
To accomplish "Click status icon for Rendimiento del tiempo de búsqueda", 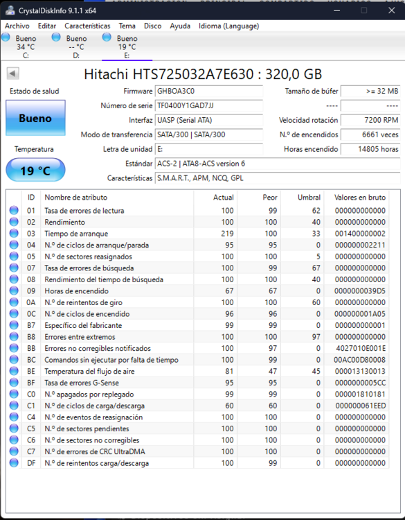I will [x=14, y=279].
